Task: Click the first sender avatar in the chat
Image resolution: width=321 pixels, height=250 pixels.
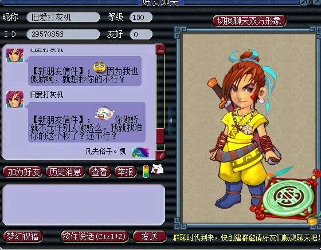Action: coord(15,55)
